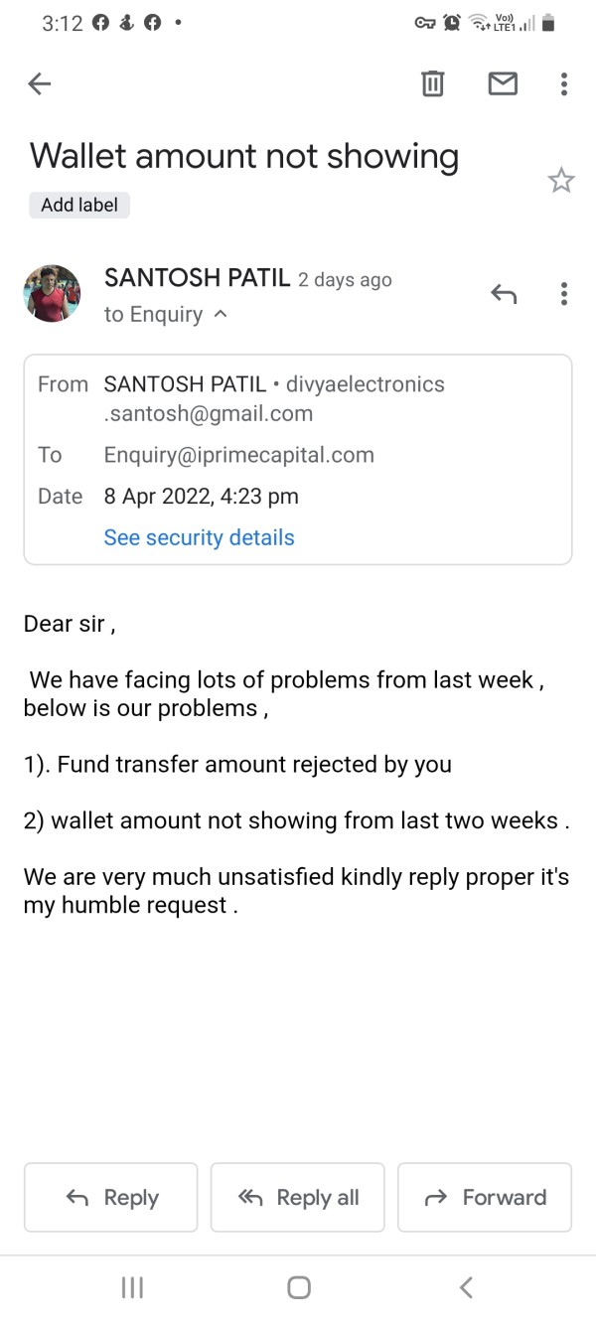
Task: Mark email as unread via envelope icon
Action: click(x=503, y=84)
